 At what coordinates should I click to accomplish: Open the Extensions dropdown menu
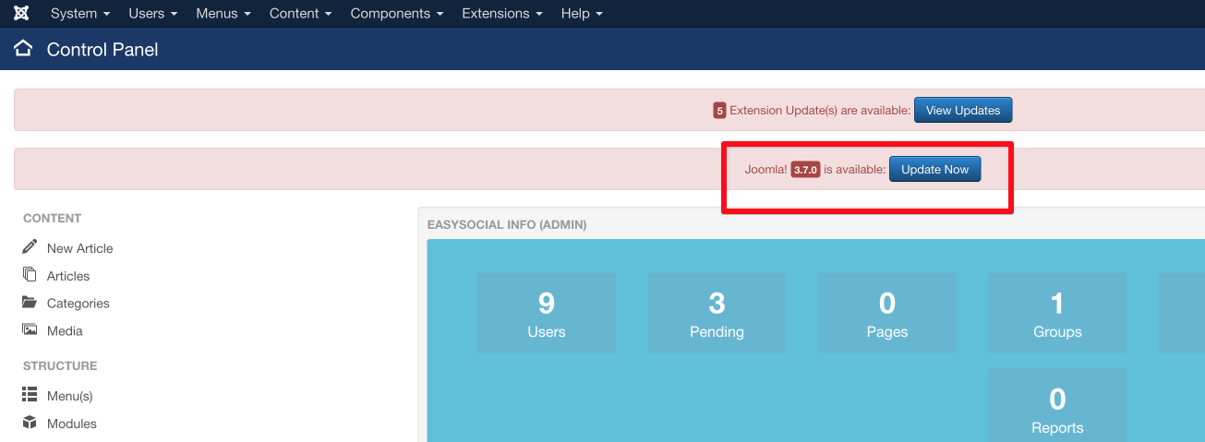pyautogui.click(x=502, y=14)
